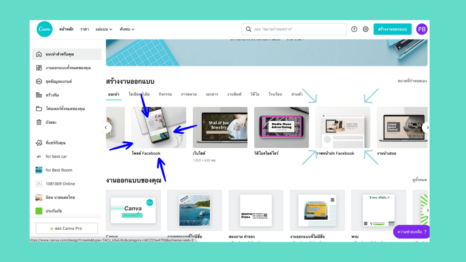Select the โพสต์ Facebook design thumbnail

point(159,128)
